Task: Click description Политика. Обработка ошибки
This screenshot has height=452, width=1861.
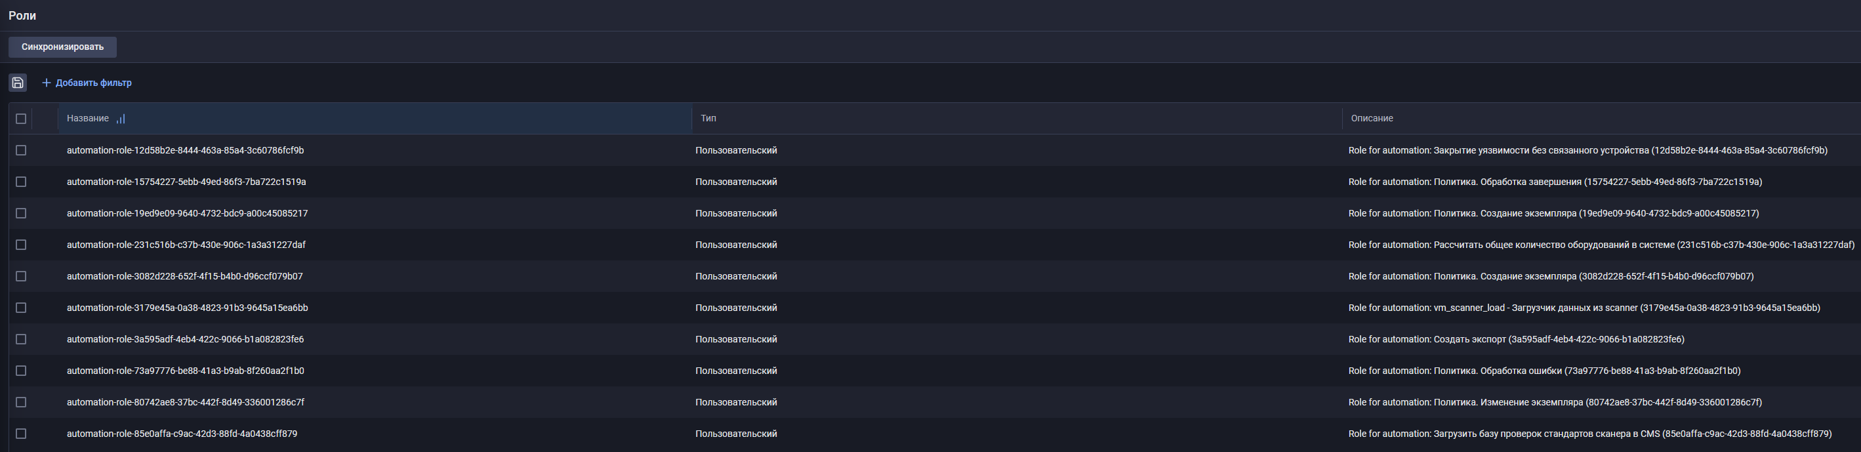Action: point(1545,371)
